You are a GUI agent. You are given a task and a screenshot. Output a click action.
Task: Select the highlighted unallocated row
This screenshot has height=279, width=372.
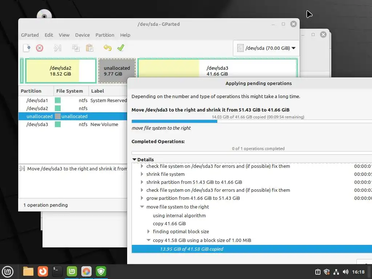tap(73, 116)
